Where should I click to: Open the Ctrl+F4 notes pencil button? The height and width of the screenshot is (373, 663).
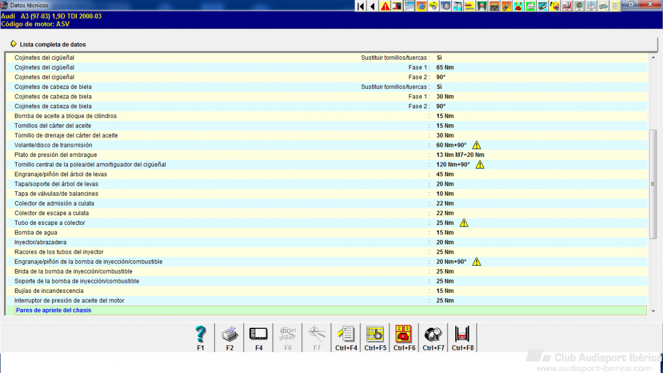(346, 338)
